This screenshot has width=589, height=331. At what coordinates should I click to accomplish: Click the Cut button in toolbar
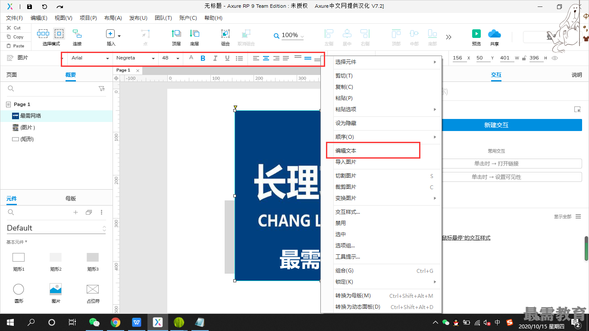click(13, 28)
